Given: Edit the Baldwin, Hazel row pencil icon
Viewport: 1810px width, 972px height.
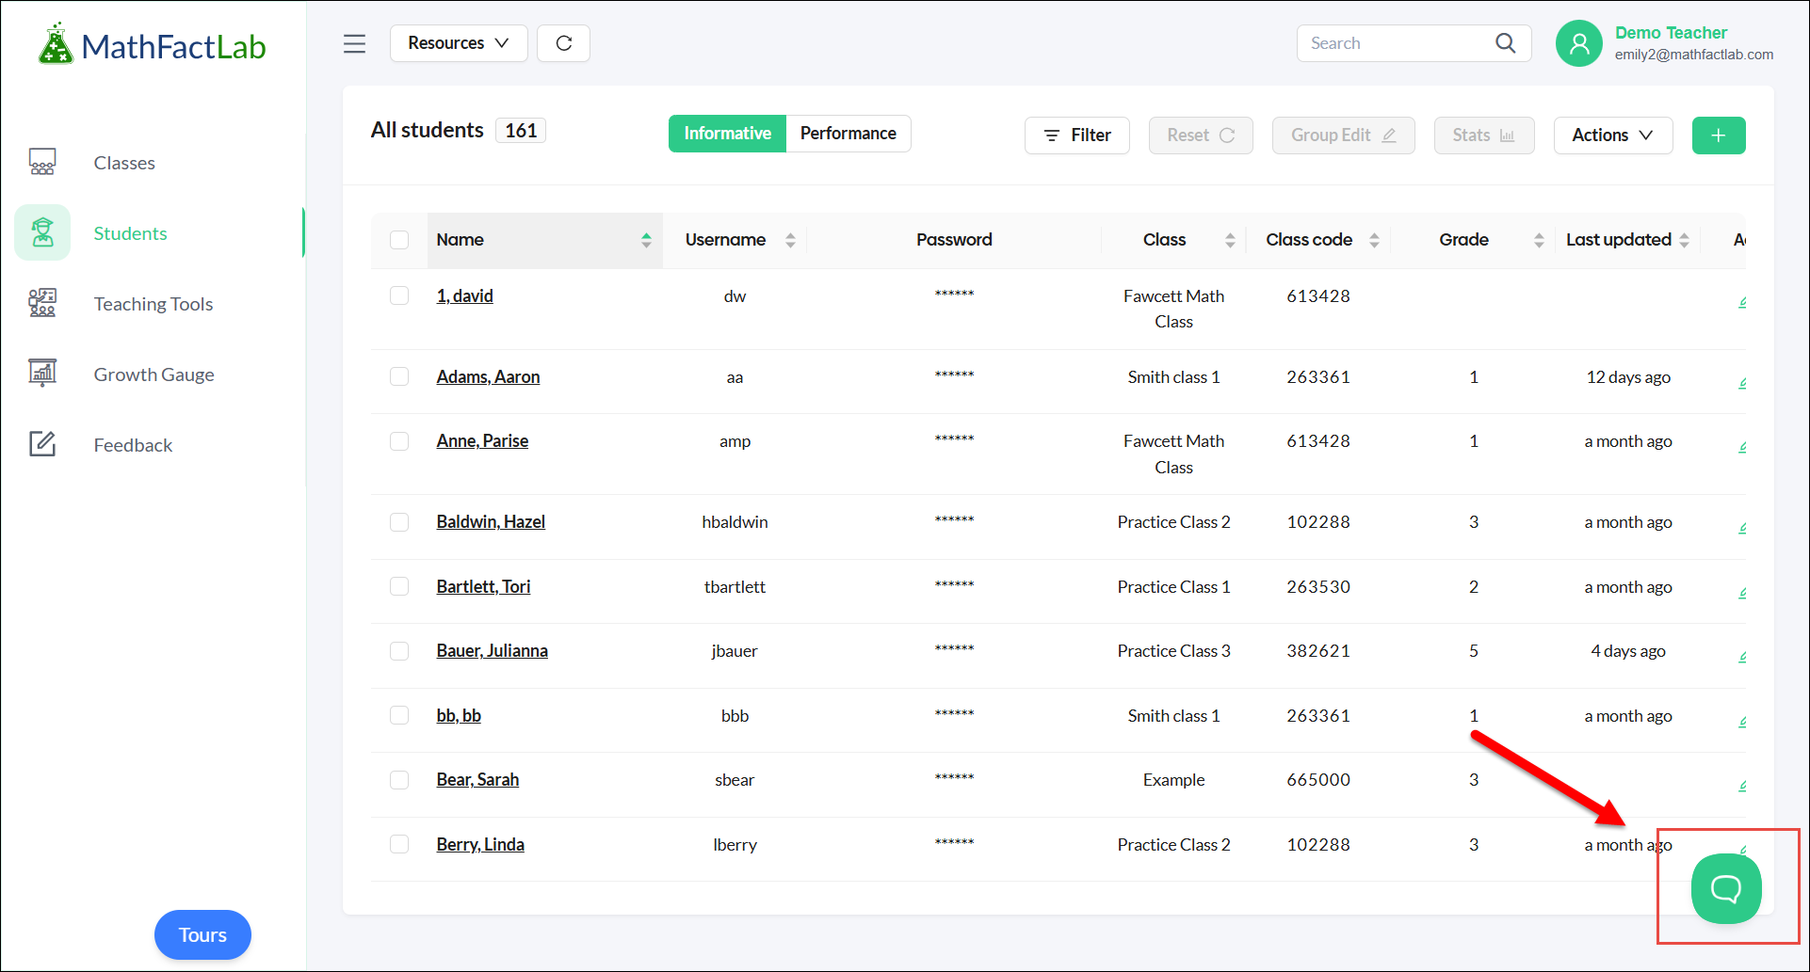Looking at the screenshot, I should pos(1742,528).
